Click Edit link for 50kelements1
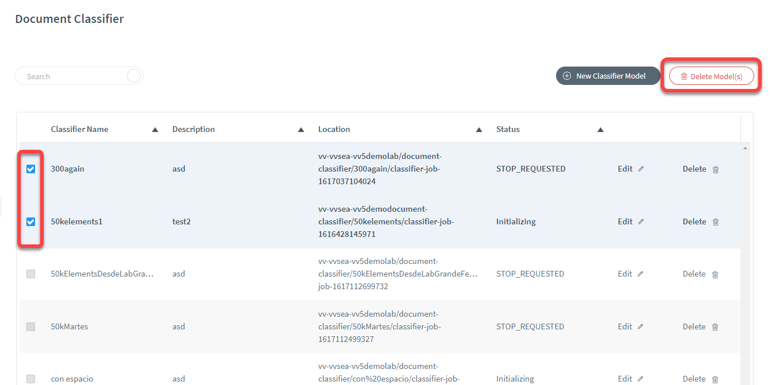 click(625, 221)
